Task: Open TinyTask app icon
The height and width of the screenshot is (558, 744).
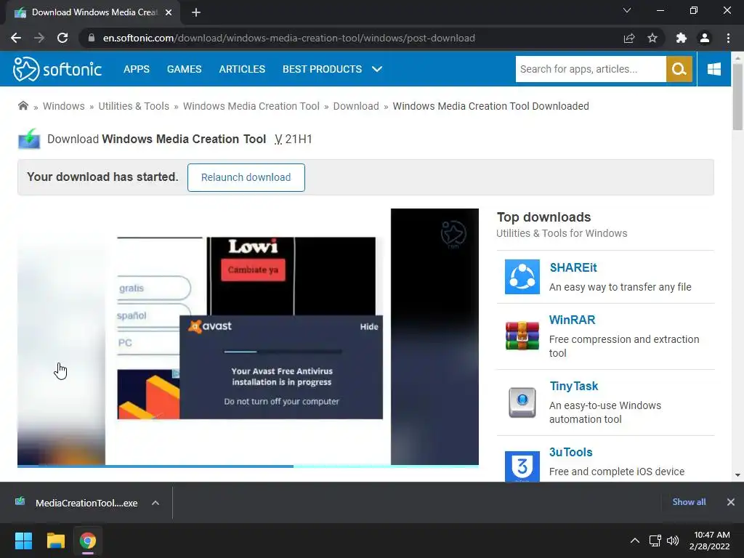Action: point(522,403)
